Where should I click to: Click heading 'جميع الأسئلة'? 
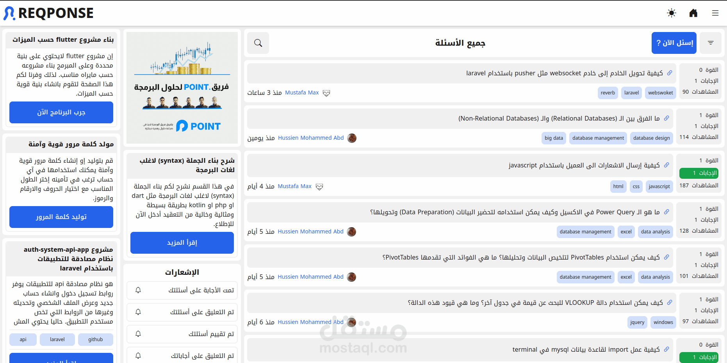pyautogui.click(x=460, y=43)
